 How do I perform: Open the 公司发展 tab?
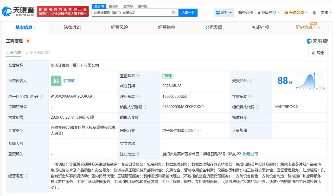point(214,28)
